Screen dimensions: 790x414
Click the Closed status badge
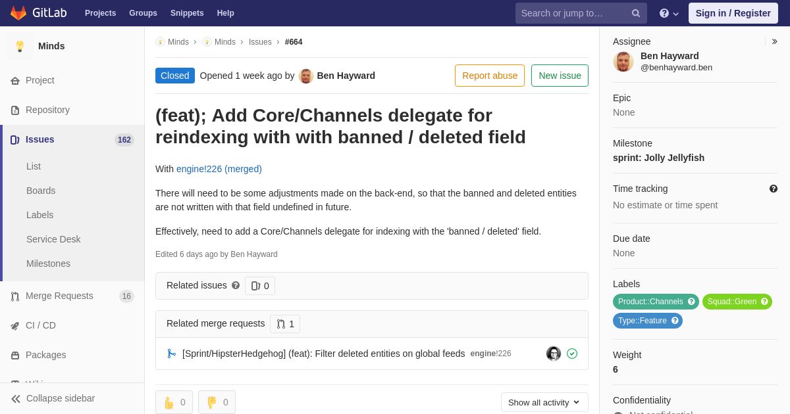[x=175, y=76]
